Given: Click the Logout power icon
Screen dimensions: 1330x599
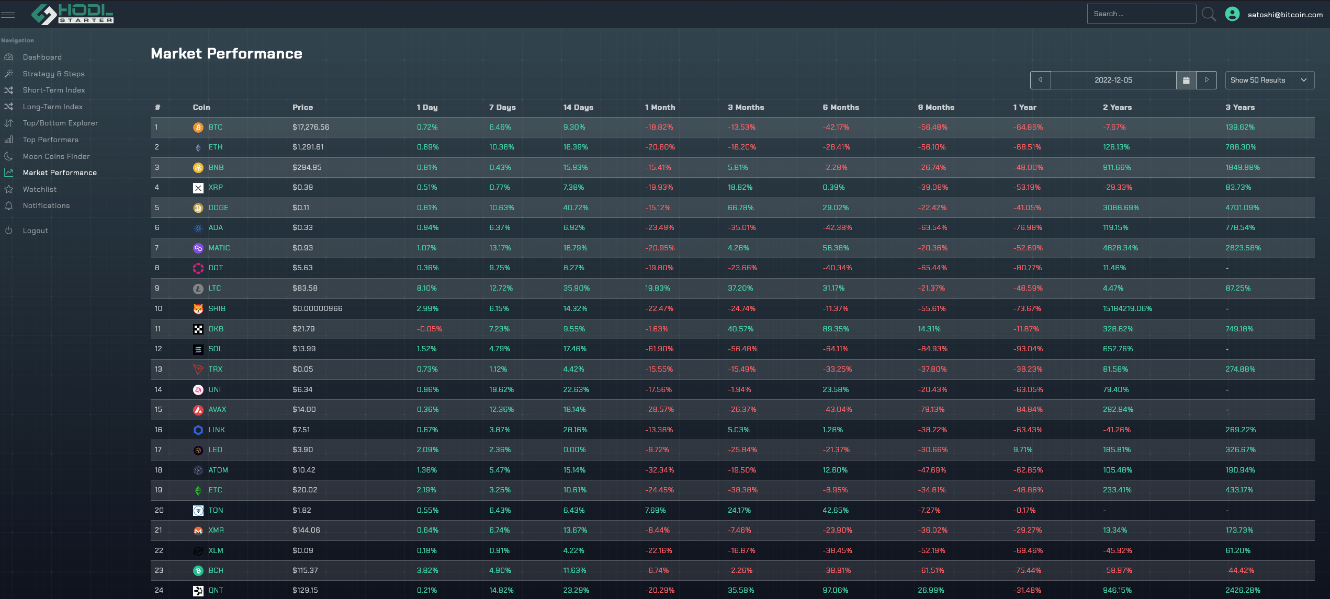Looking at the screenshot, I should pos(8,231).
